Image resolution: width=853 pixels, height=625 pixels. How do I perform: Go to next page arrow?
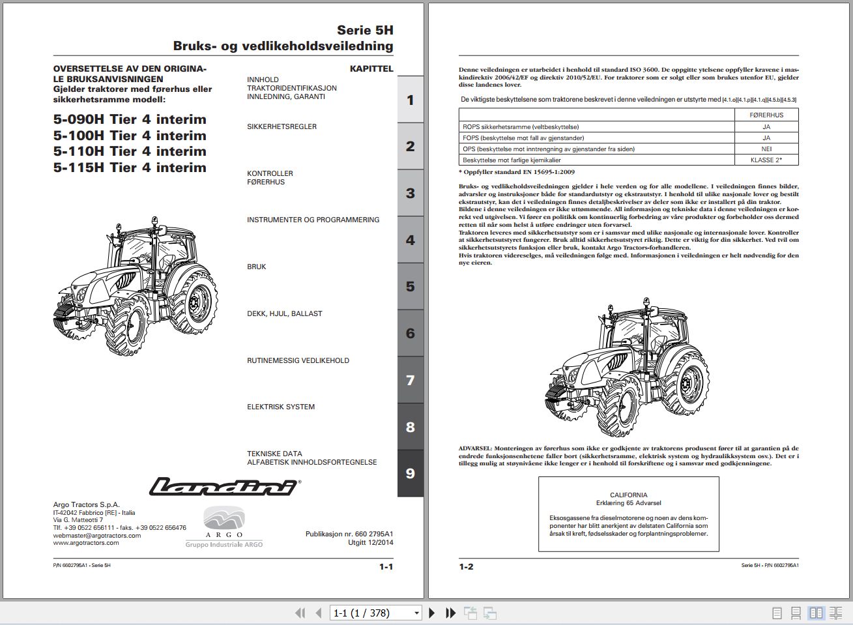pos(431,613)
